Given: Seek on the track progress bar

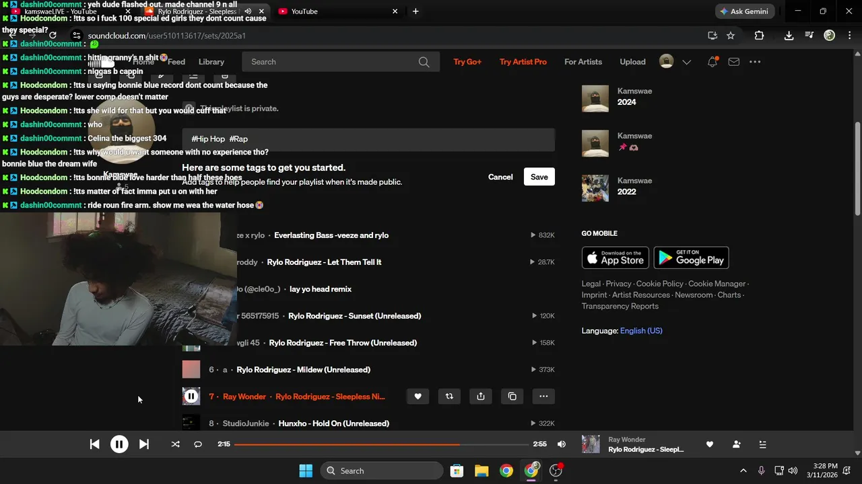Looking at the screenshot, I should pos(382,444).
